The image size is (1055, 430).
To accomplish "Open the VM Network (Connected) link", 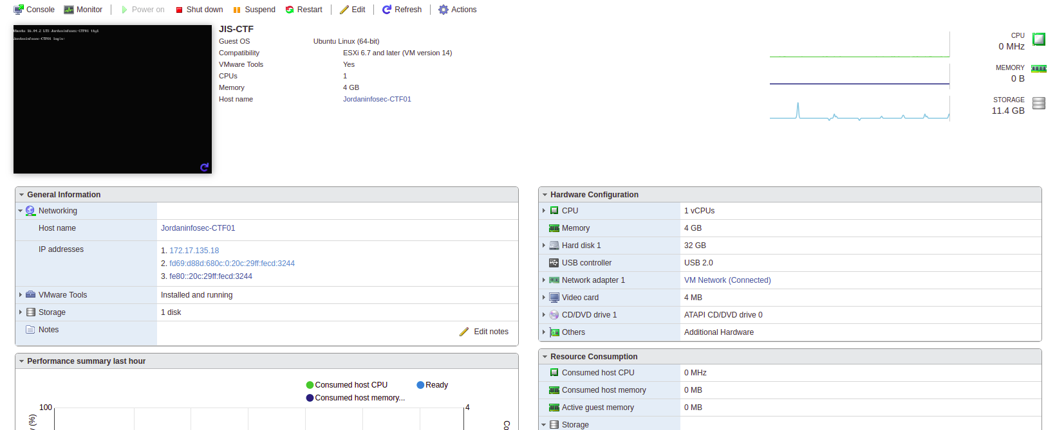I will [x=727, y=280].
